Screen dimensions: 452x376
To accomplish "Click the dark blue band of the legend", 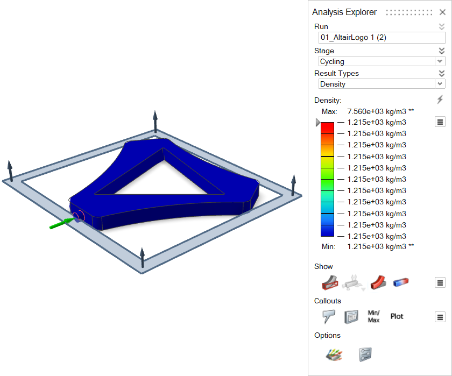I will [328, 231].
